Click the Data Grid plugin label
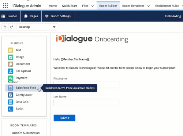Viewport: 183px width, 136px height. (22, 102)
